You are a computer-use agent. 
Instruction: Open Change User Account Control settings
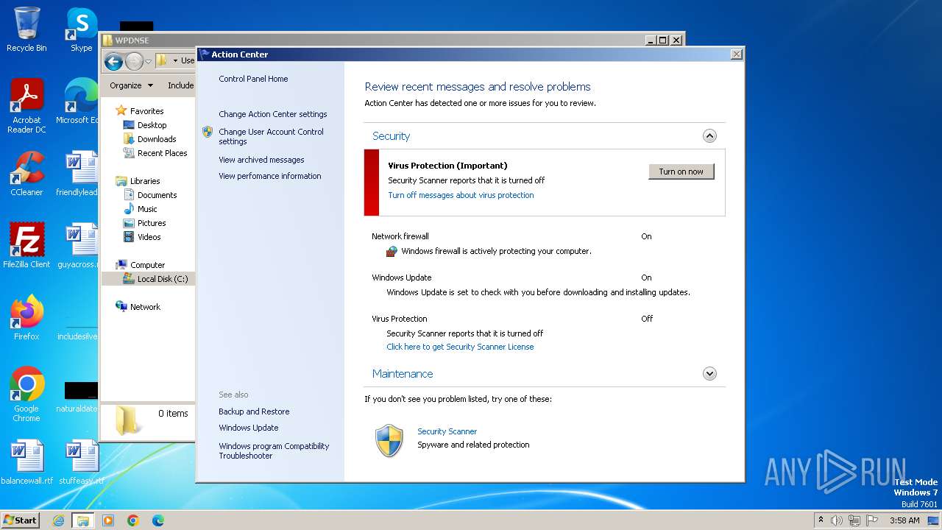click(271, 136)
